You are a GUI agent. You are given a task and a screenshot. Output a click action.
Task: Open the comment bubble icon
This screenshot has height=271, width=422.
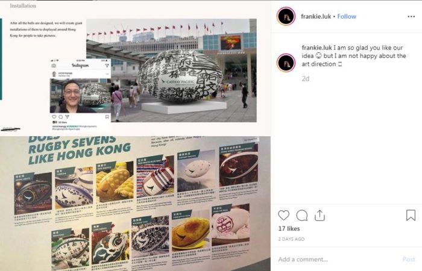click(301, 216)
